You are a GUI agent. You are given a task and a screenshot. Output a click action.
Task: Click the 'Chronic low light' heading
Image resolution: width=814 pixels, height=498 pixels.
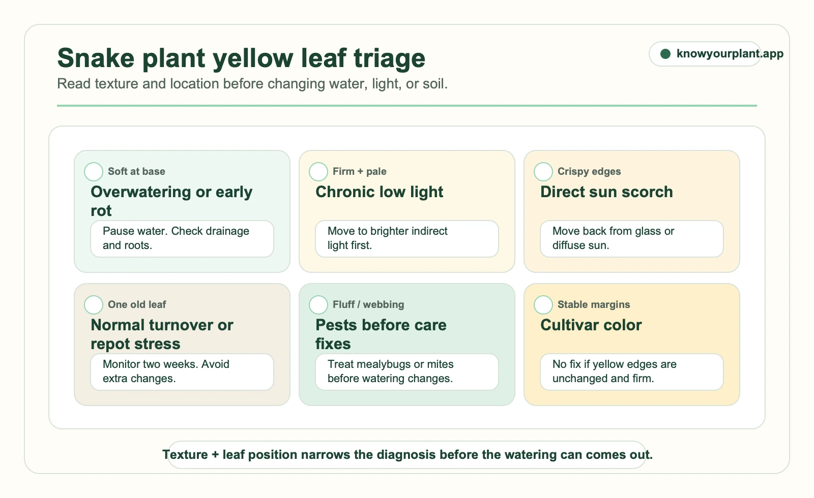pos(380,192)
